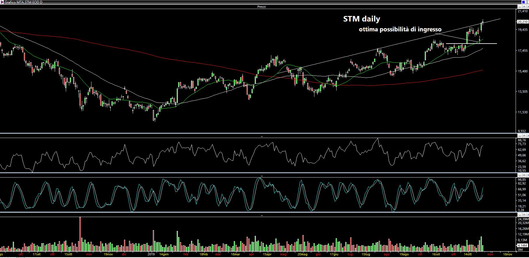Image resolution: width=529 pixels, height=258 pixels.
Task: Click the 35,14 stochastic axis value
Action: [x=522, y=200]
